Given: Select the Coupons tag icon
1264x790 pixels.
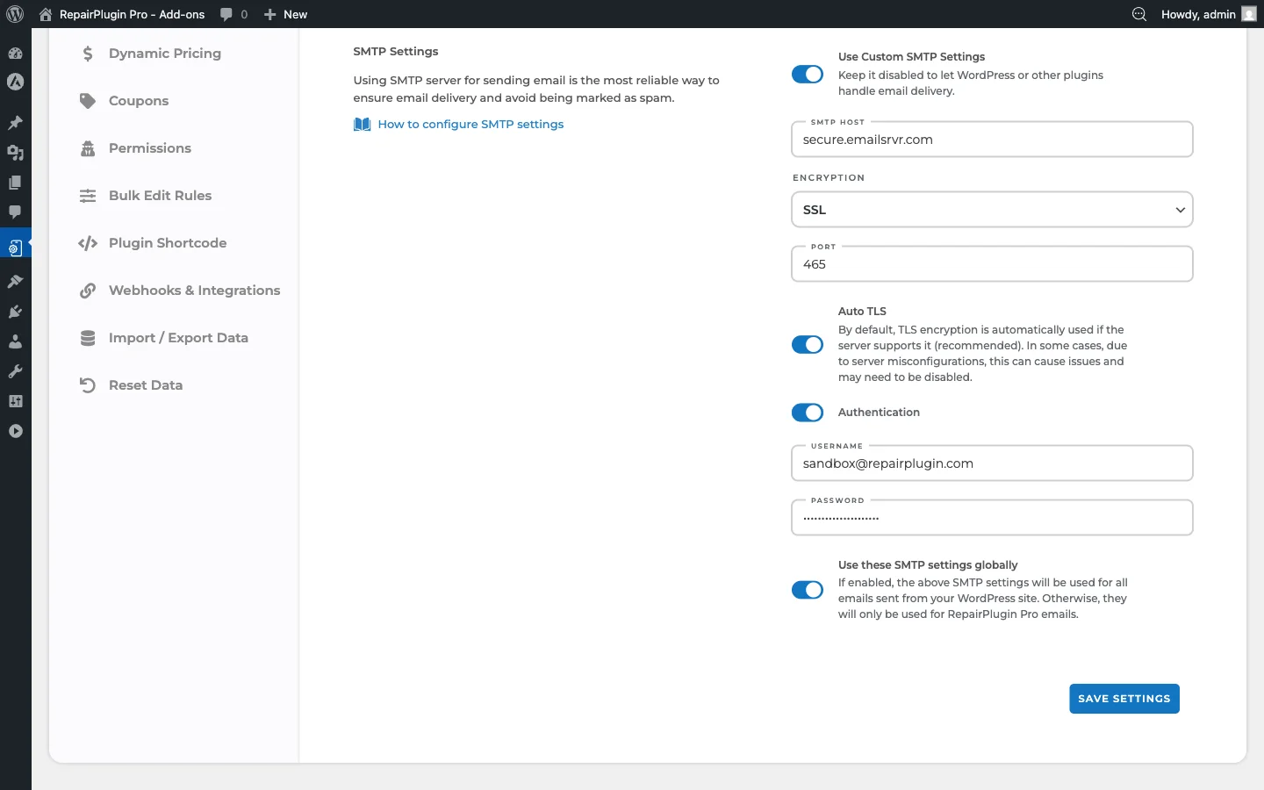Looking at the screenshot, I should pyautogui.click(x=88, y=101).
